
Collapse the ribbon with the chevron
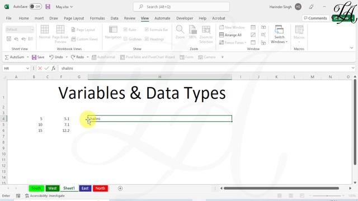tap(352, 47)
